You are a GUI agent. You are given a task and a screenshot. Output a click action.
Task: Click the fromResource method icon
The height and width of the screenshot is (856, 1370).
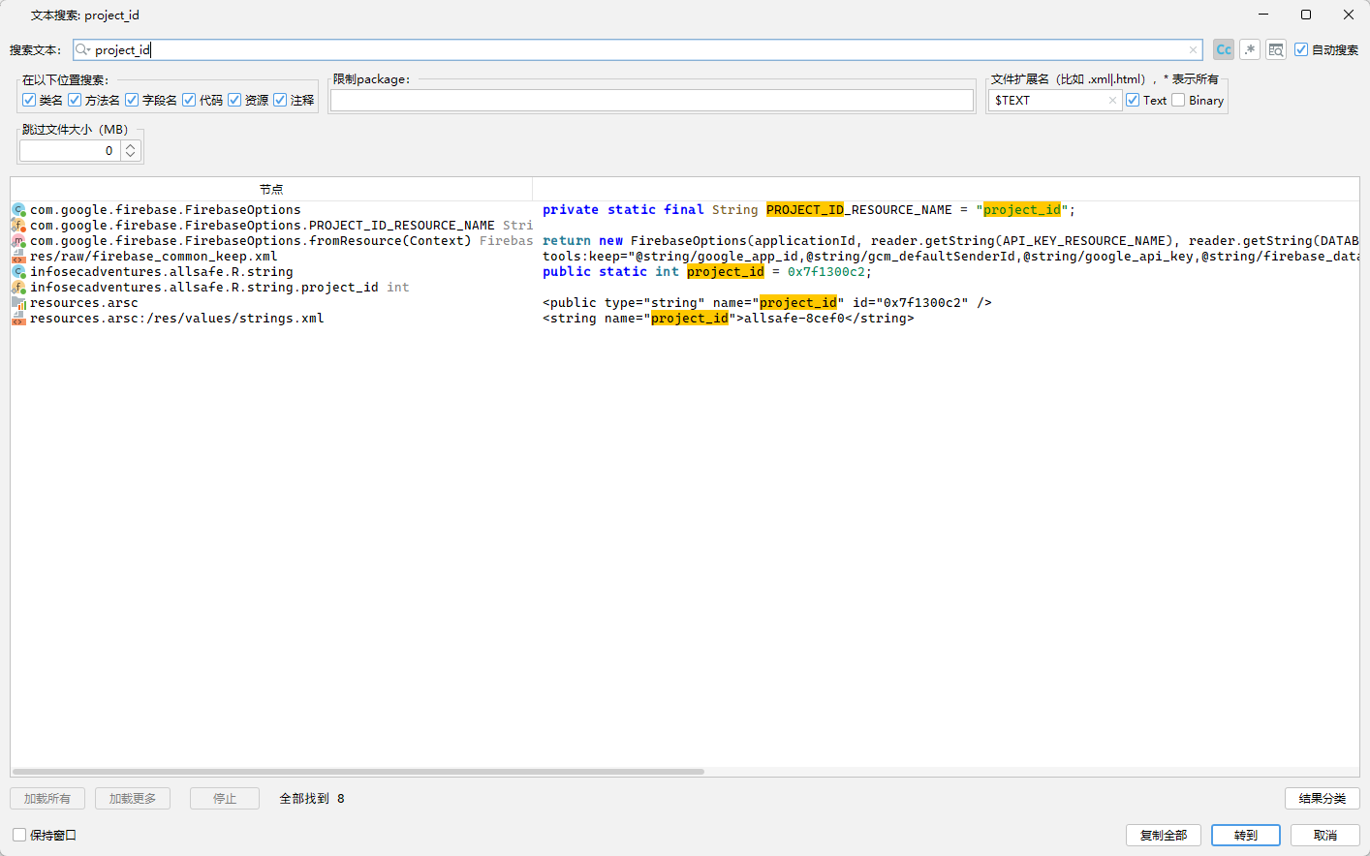18,241
